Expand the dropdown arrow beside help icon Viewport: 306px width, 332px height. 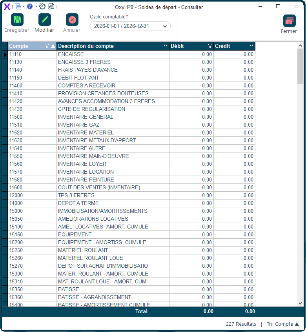coord(36,7)
